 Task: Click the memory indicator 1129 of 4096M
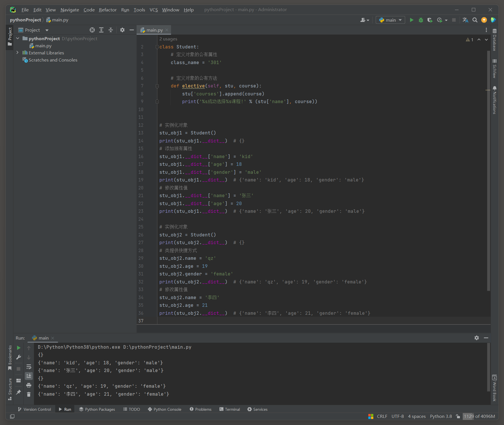[x=480, y=416]
